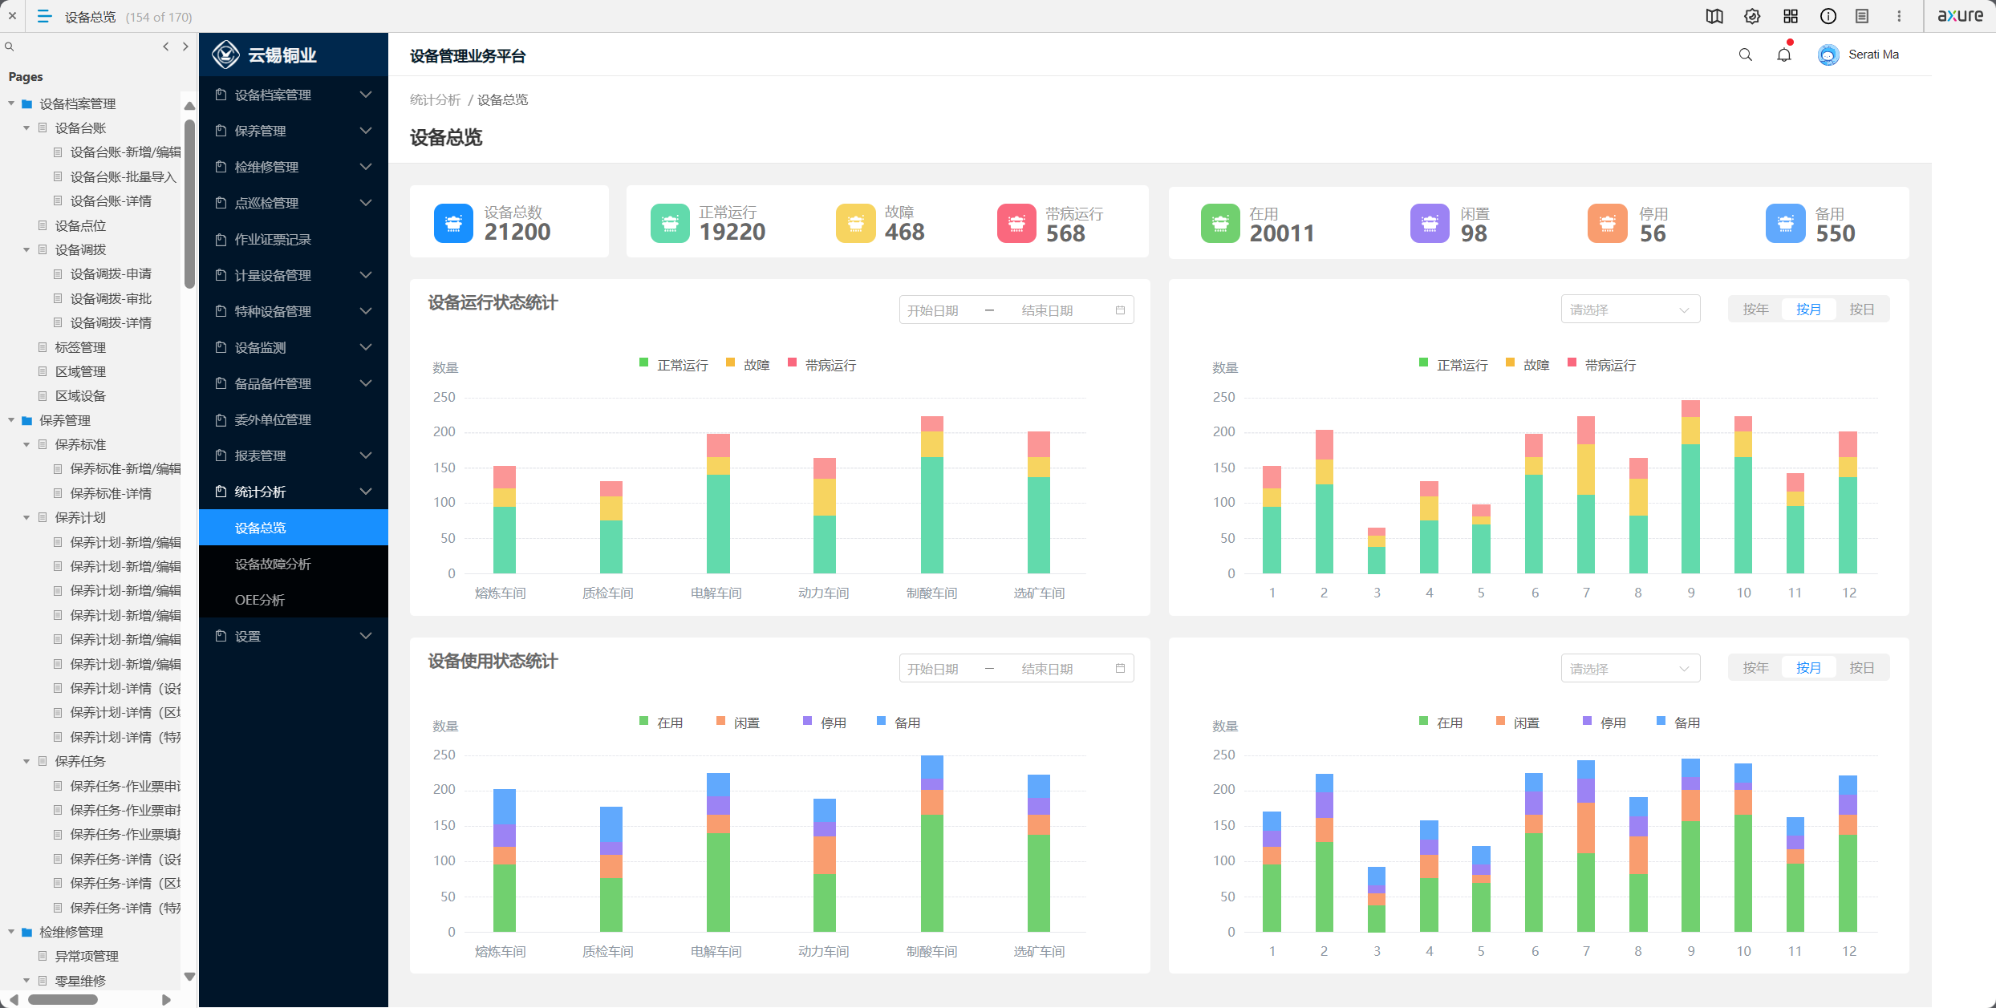Click the green 正常运行 card icon
This screenshot has width=1996, height=1008.
[670, 223]
